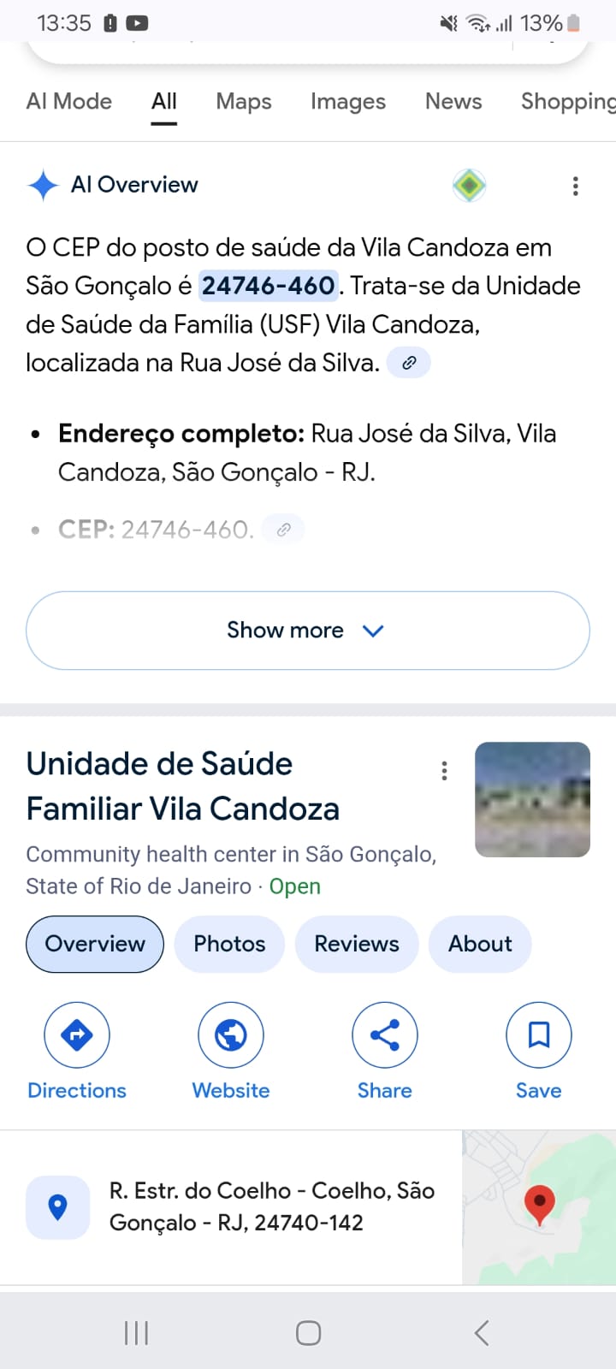The height and width of the screenshot is (1369, 616).
Task: Click the green diamond icon in AI Overview
Action: pos(470,185)
